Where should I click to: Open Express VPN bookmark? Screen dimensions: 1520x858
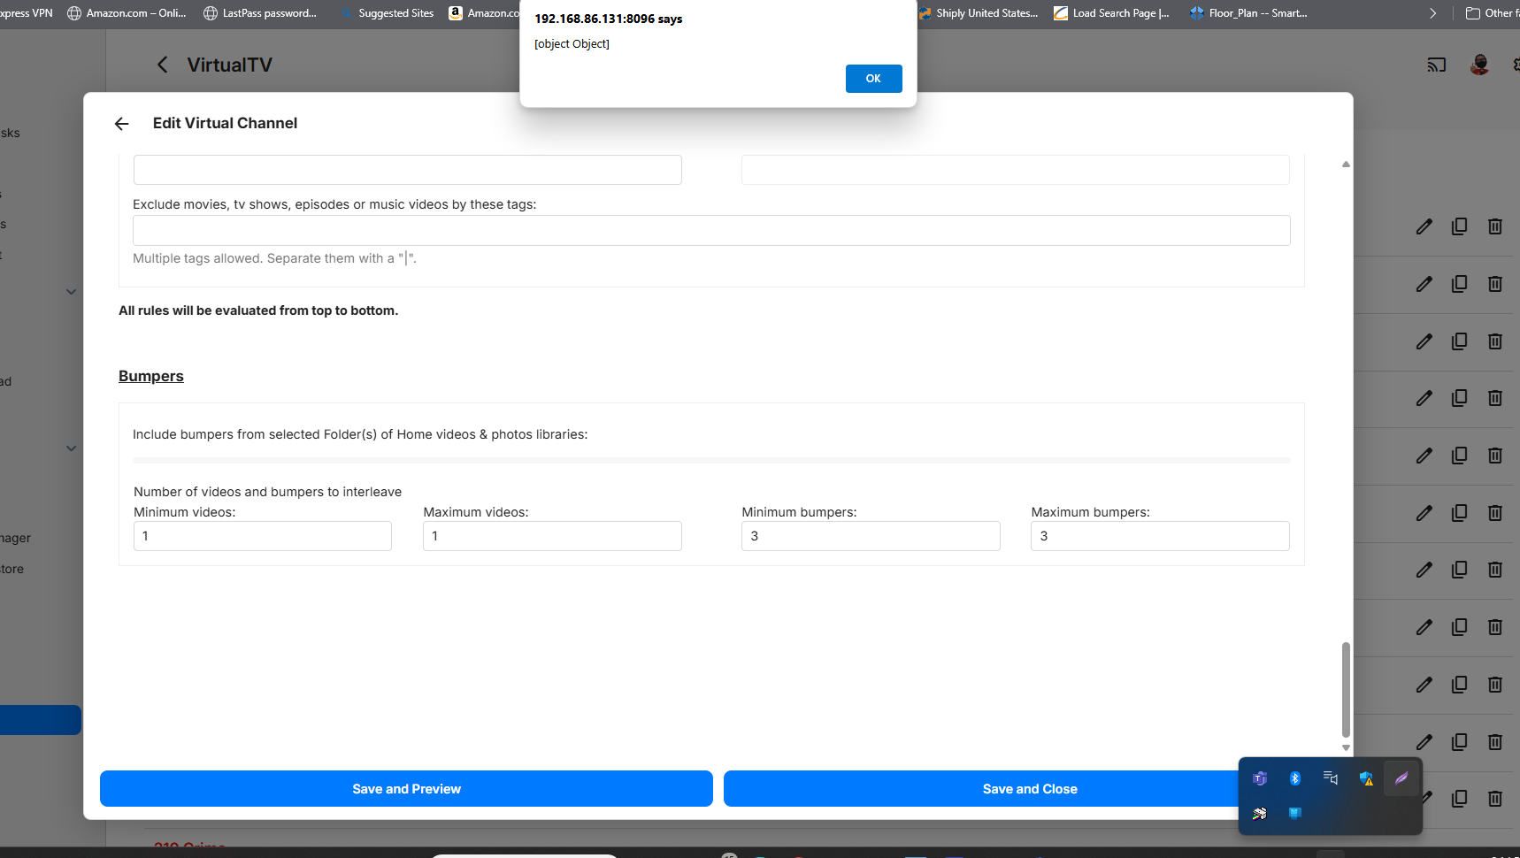[x=27, y=13]
